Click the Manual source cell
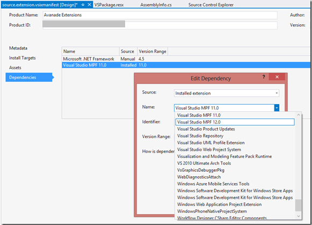 pos(128,59)
